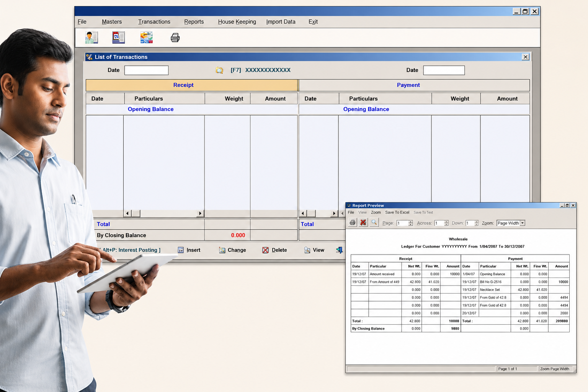Image resolution: width=588 pixels, height=392 pixels.
Task: Click the 0.000 closing balance value
Action: [x=238, y=235]
